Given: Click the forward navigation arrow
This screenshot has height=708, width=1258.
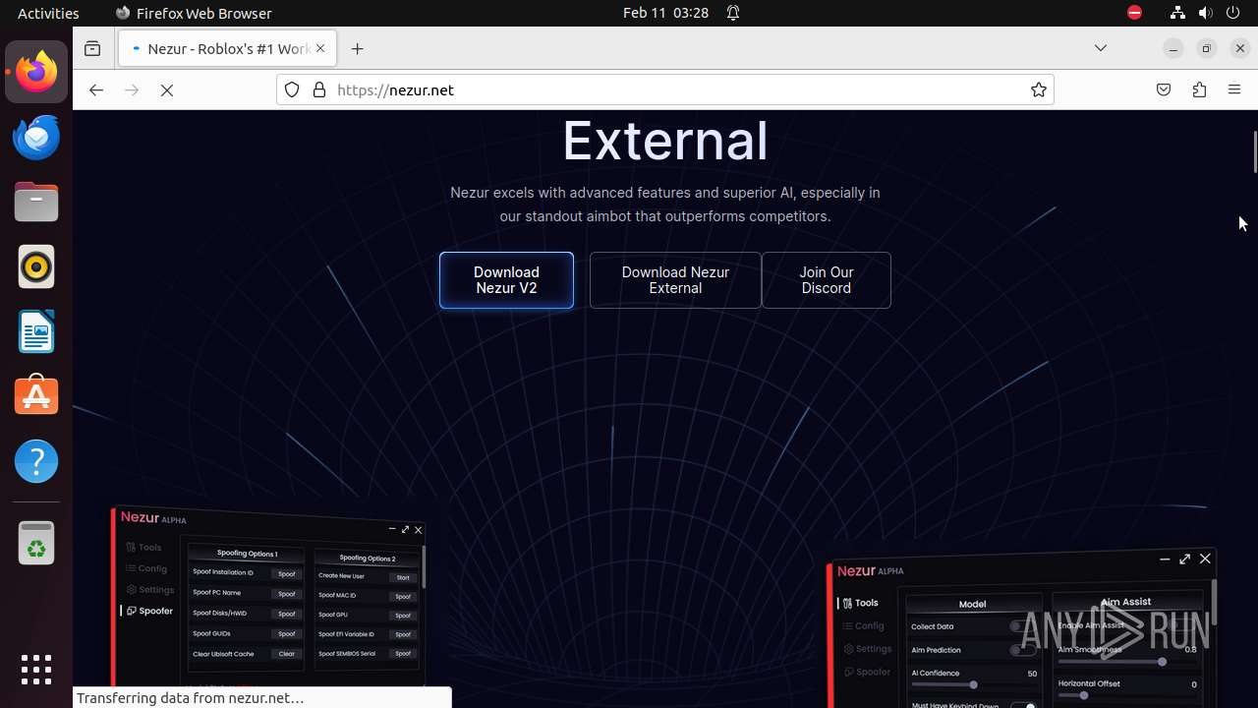Looking at the screenshot, I should (132, 89).
